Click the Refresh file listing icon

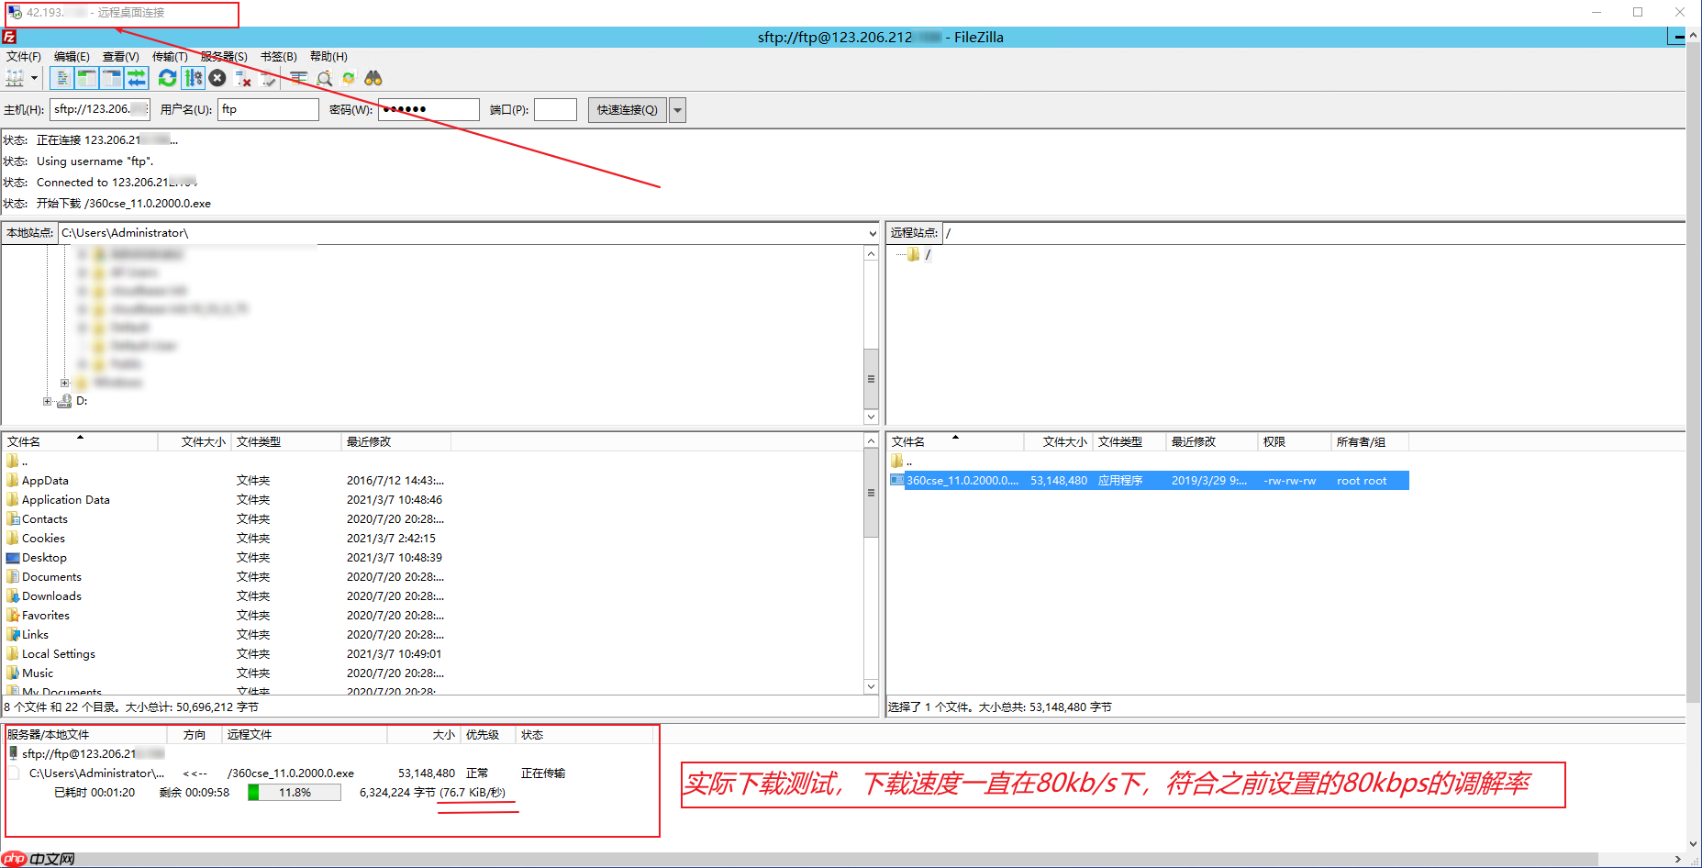click(166, 78)
